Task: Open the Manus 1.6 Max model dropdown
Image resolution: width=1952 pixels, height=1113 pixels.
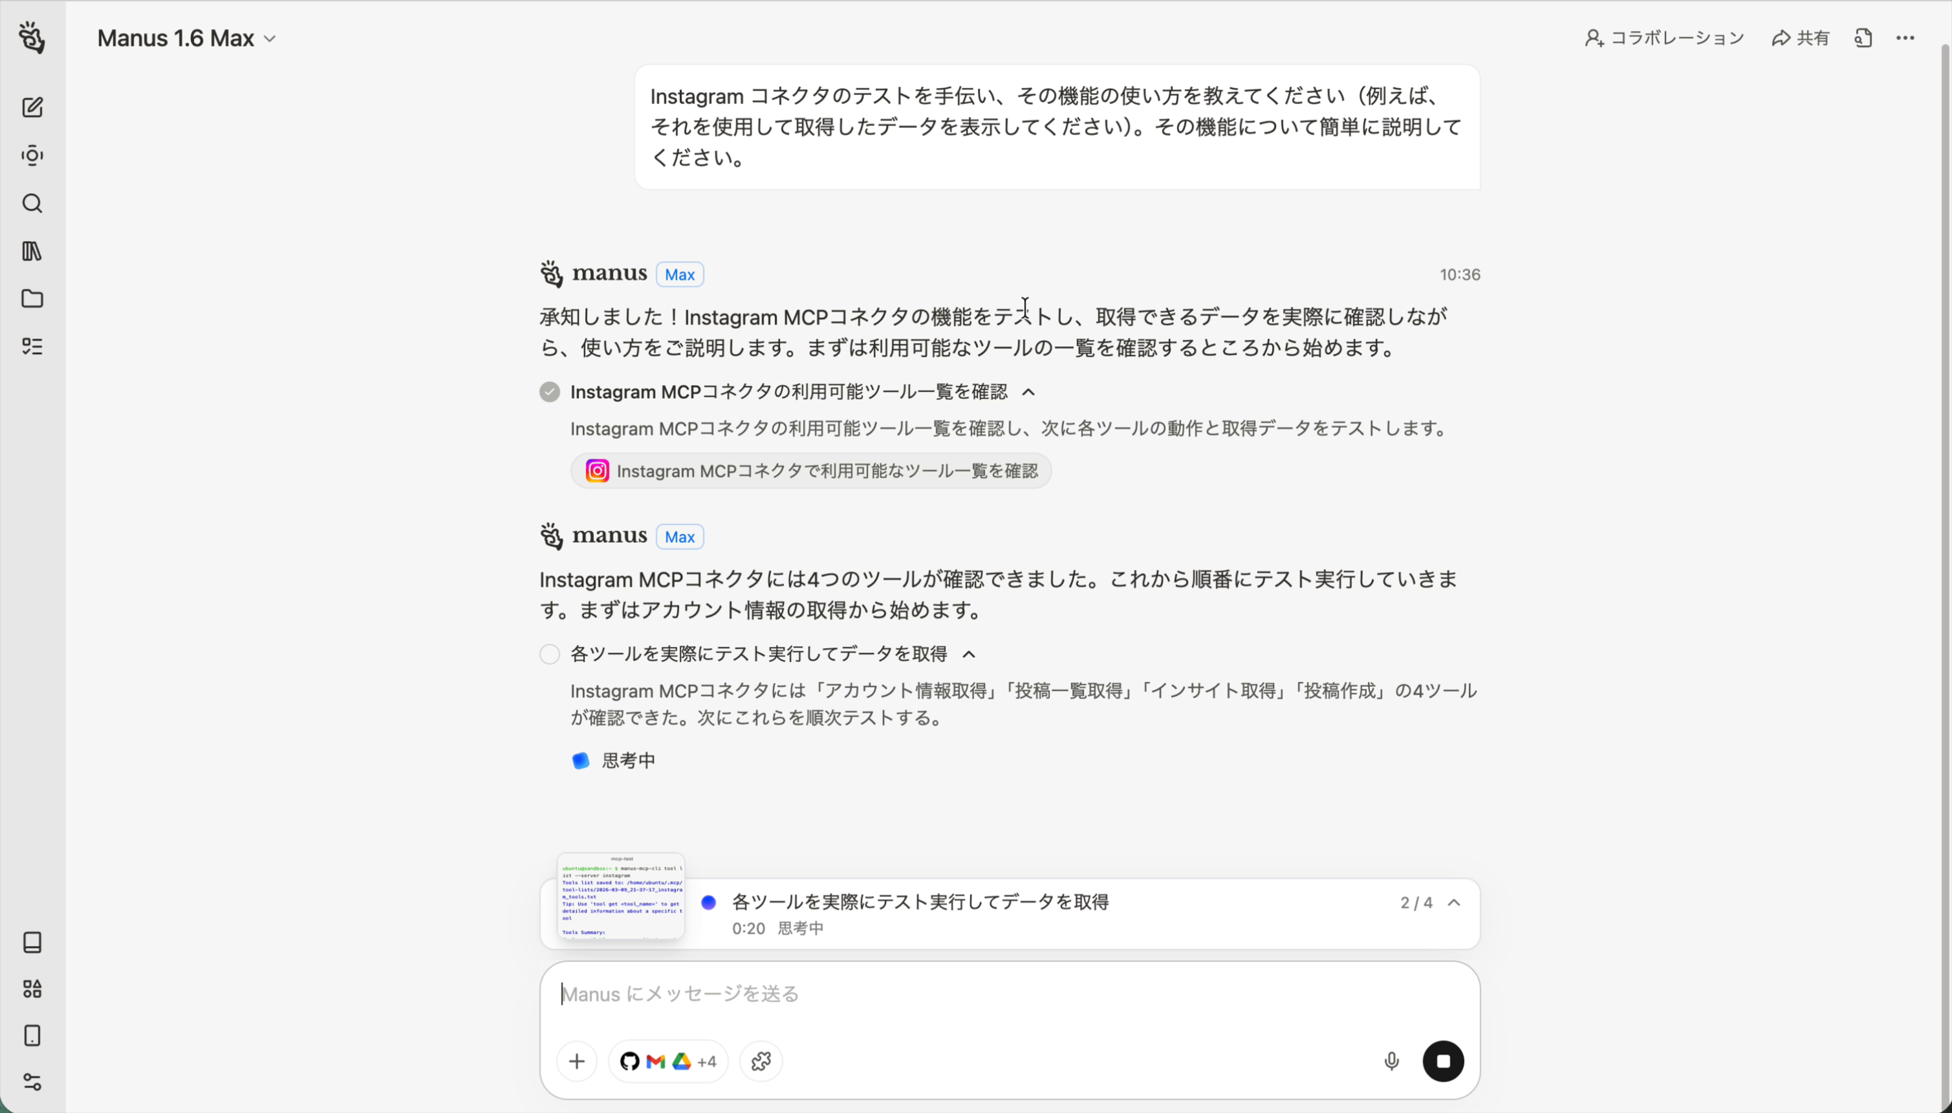Action: (x=188, y=37)
